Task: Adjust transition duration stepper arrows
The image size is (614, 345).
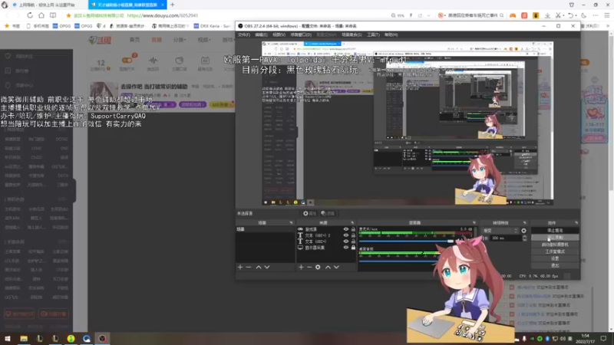Action: [524, 238]
